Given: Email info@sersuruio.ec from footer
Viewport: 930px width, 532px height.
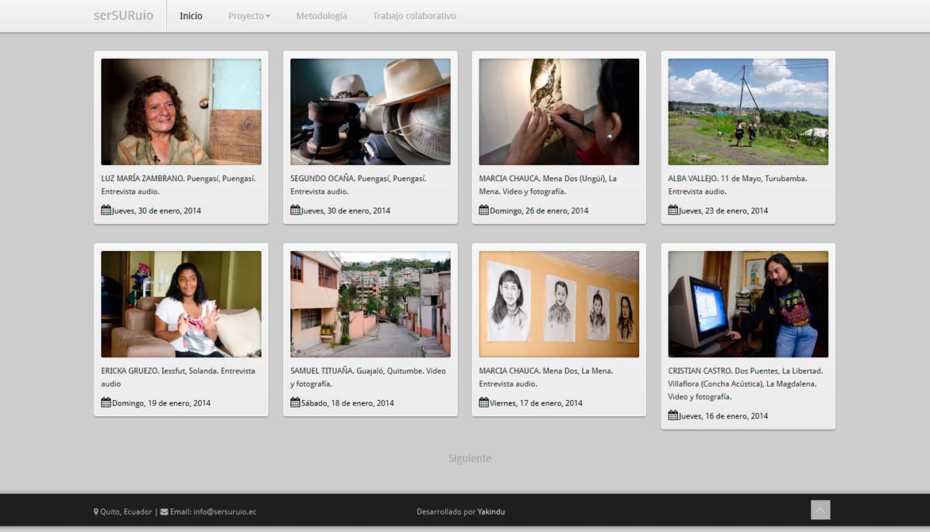Looking at the screenshot, I should tap(225, 512).
